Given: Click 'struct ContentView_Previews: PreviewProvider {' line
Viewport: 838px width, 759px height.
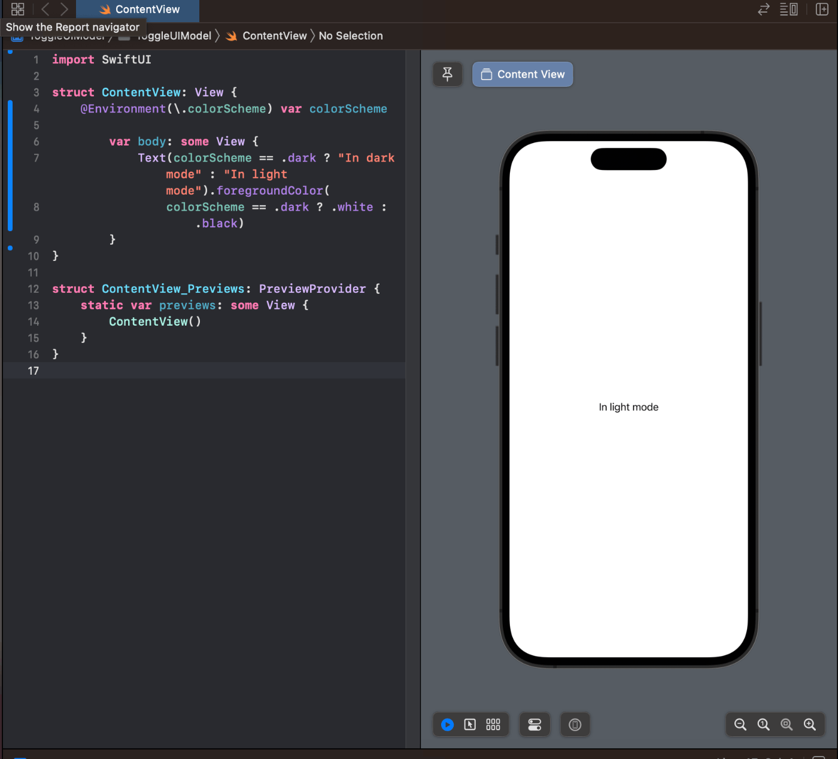Looking at the screenshot, I should coord(216,289).
